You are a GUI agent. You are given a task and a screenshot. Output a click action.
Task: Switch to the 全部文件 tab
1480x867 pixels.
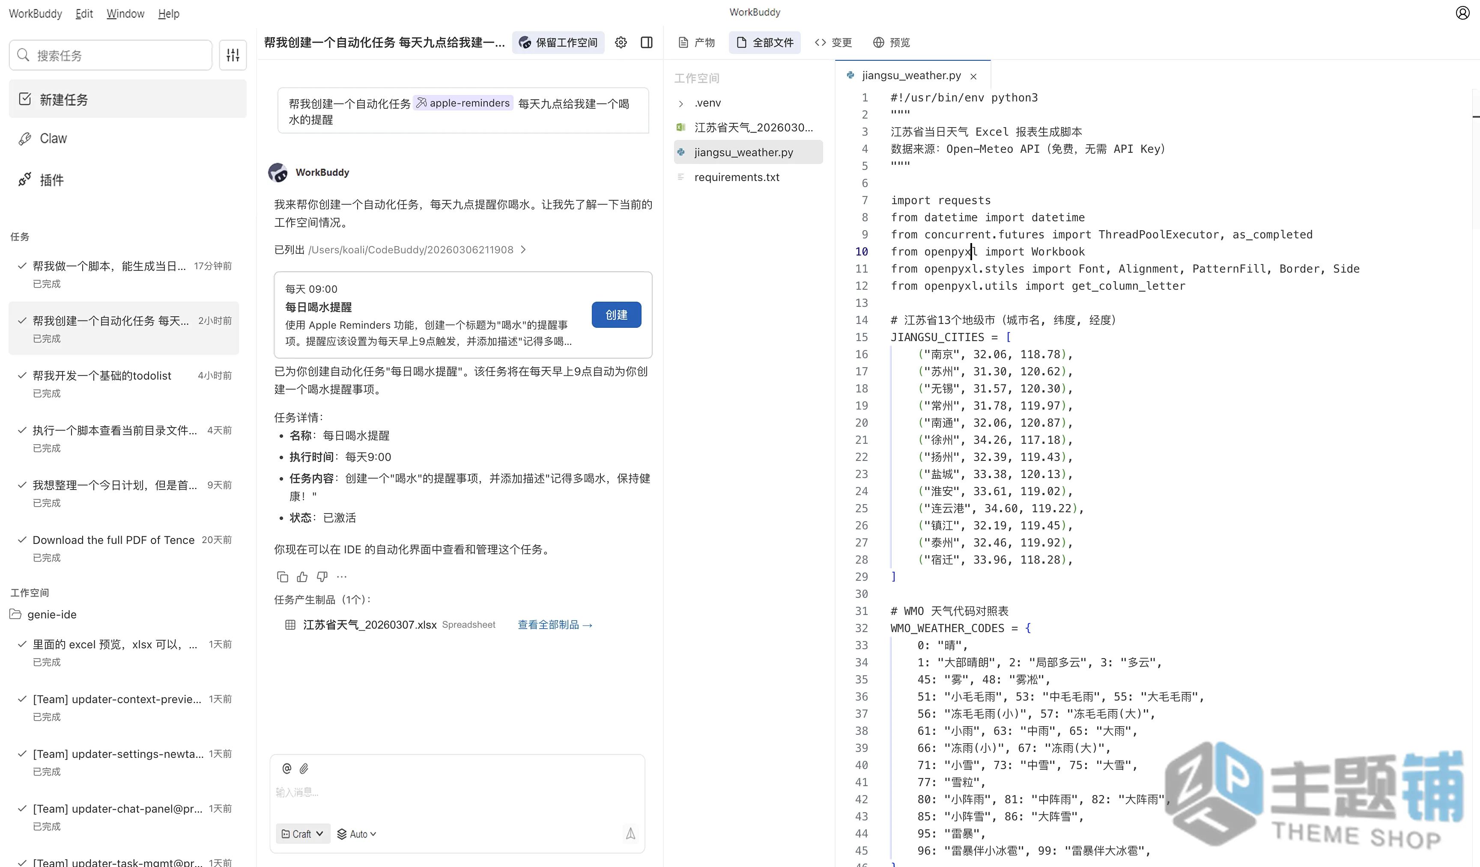[765, 42]
